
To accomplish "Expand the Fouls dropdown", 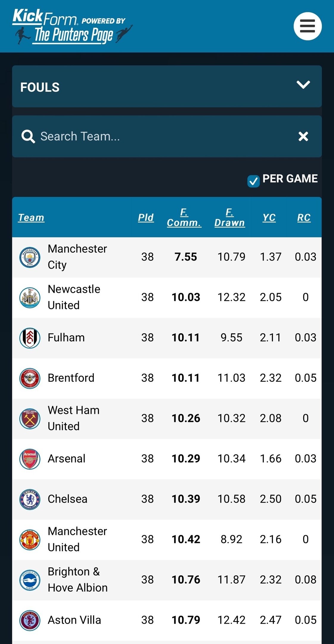I will [303, 85].
